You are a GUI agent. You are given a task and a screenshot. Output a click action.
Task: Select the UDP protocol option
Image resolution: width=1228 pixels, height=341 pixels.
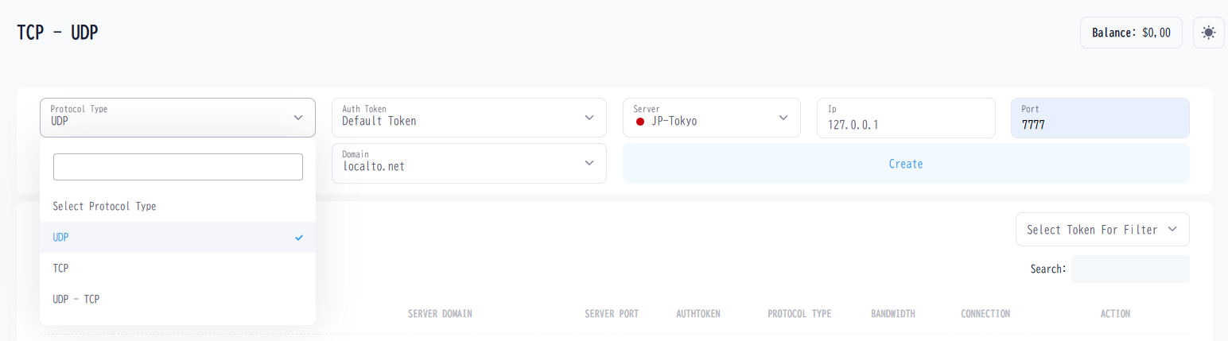click(x=62, y=238)
